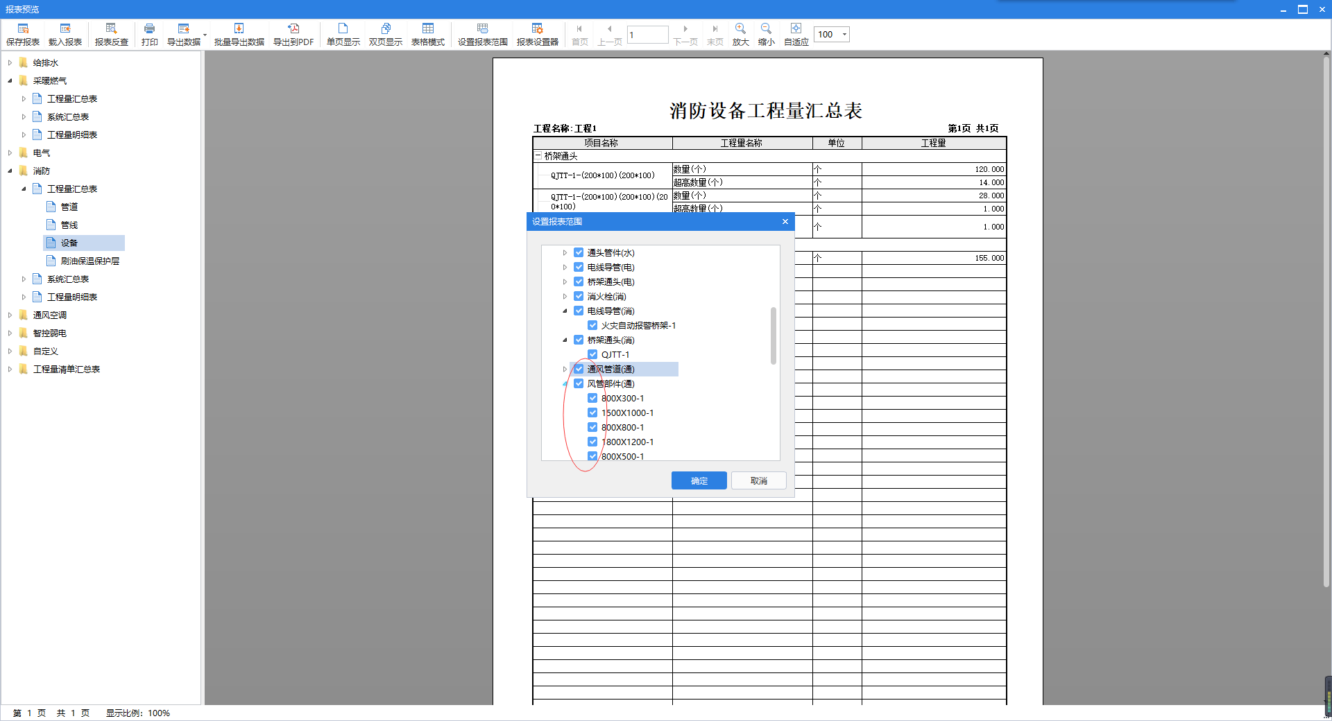Viewport: 1332px width, 721px height.
Task: Expand 通头管件(水) node in dialog
Action: tap(565, 252)
